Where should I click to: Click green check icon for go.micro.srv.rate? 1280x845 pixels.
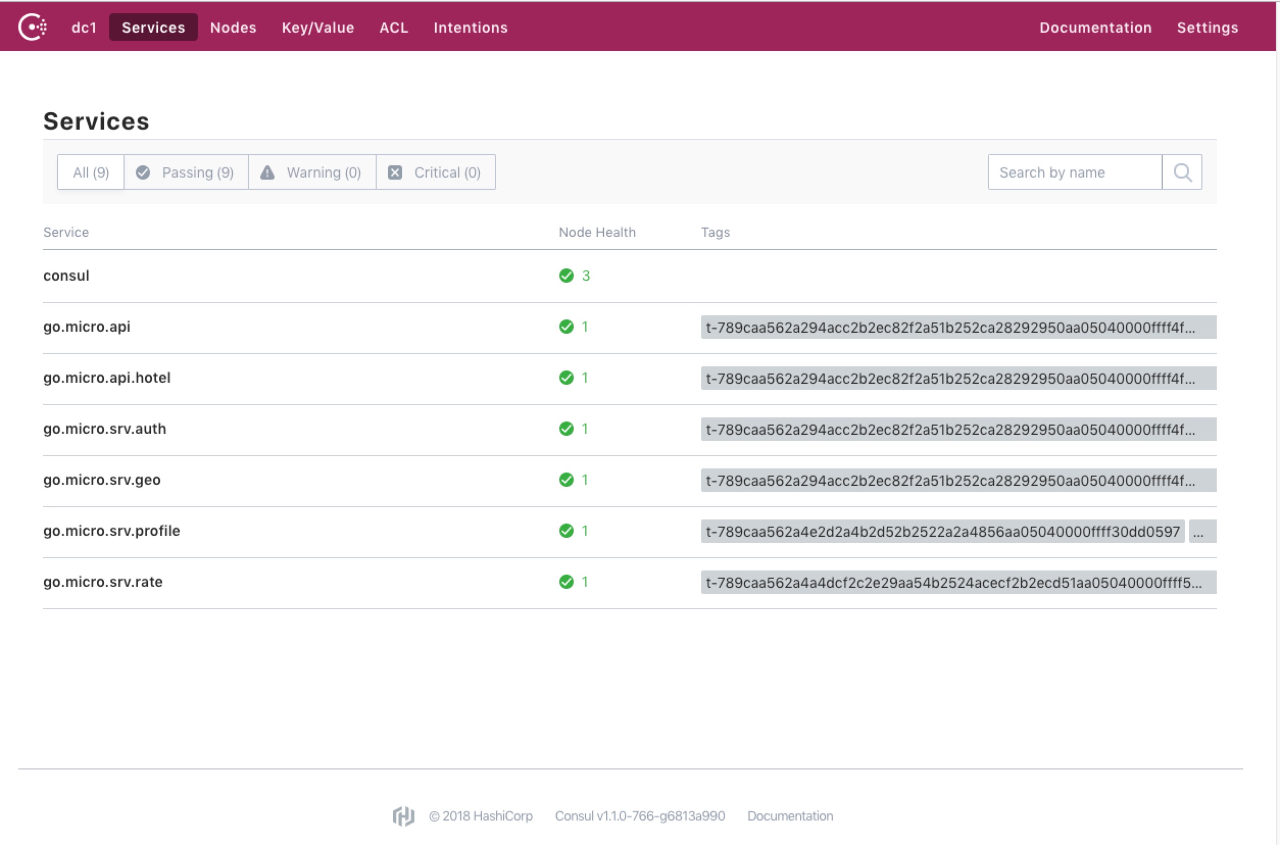567,582
